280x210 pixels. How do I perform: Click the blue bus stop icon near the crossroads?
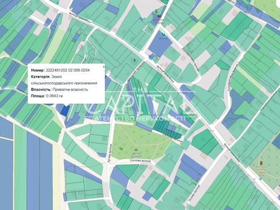click(150, 57)
